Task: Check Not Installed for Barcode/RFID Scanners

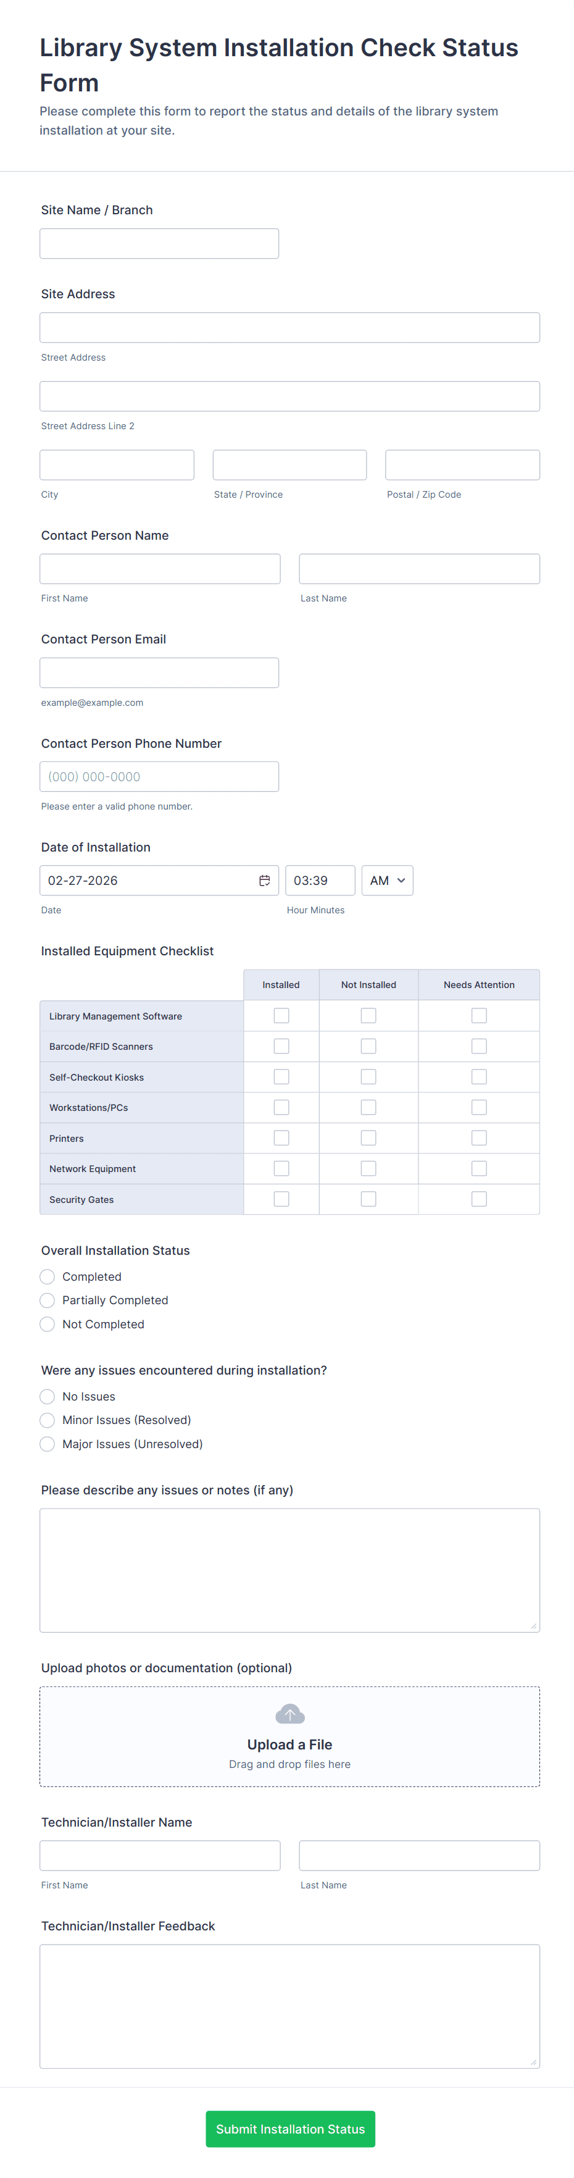Action: coord(368,1046)
